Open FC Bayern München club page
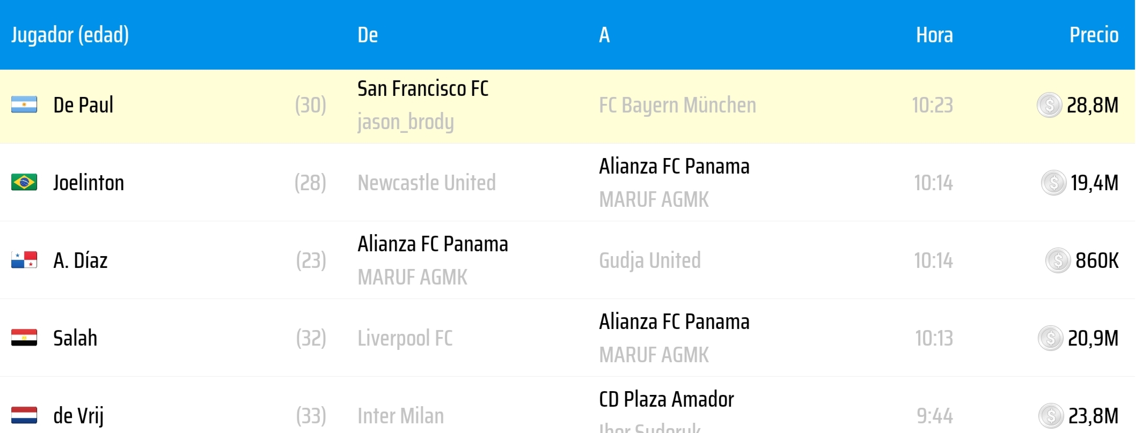 click(x=677, y=106)
